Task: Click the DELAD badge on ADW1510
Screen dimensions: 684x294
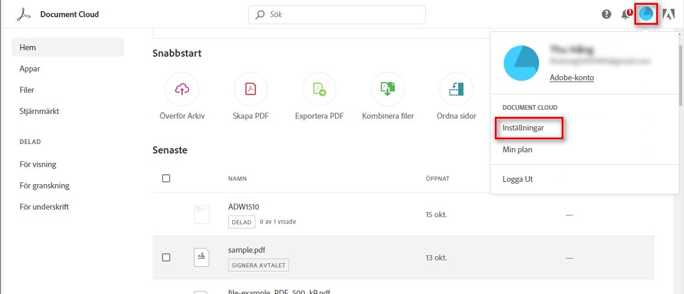Action: pos(242,222)
